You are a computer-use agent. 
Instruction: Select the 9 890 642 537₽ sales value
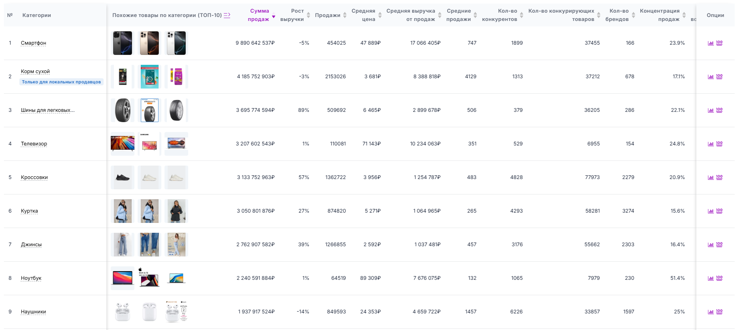255,43
